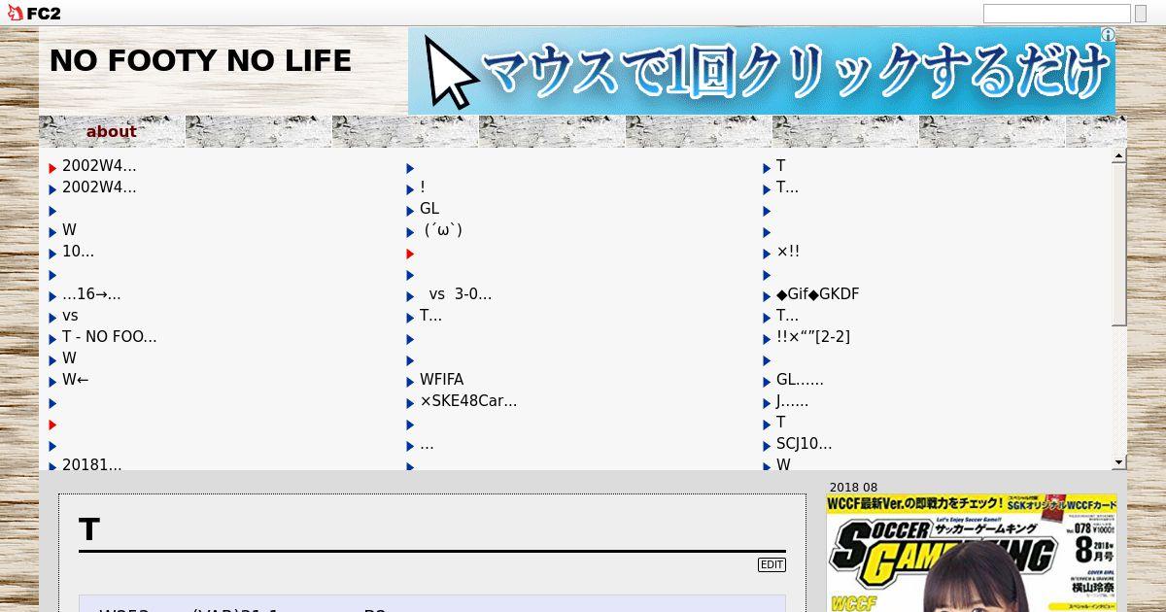The width and height of the screenshot is (1166, 612).
Task: Open the post title 'T'
Action: point(89,529)
